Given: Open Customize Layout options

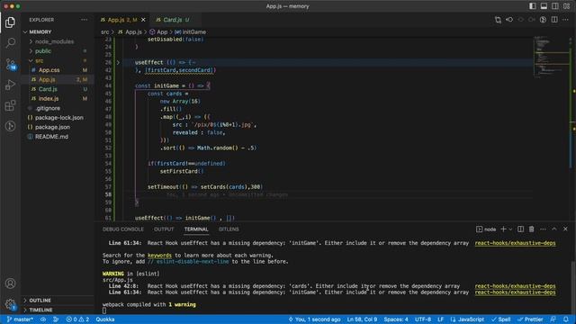Looking at the screenshot, I should click(x=566, y=6).
